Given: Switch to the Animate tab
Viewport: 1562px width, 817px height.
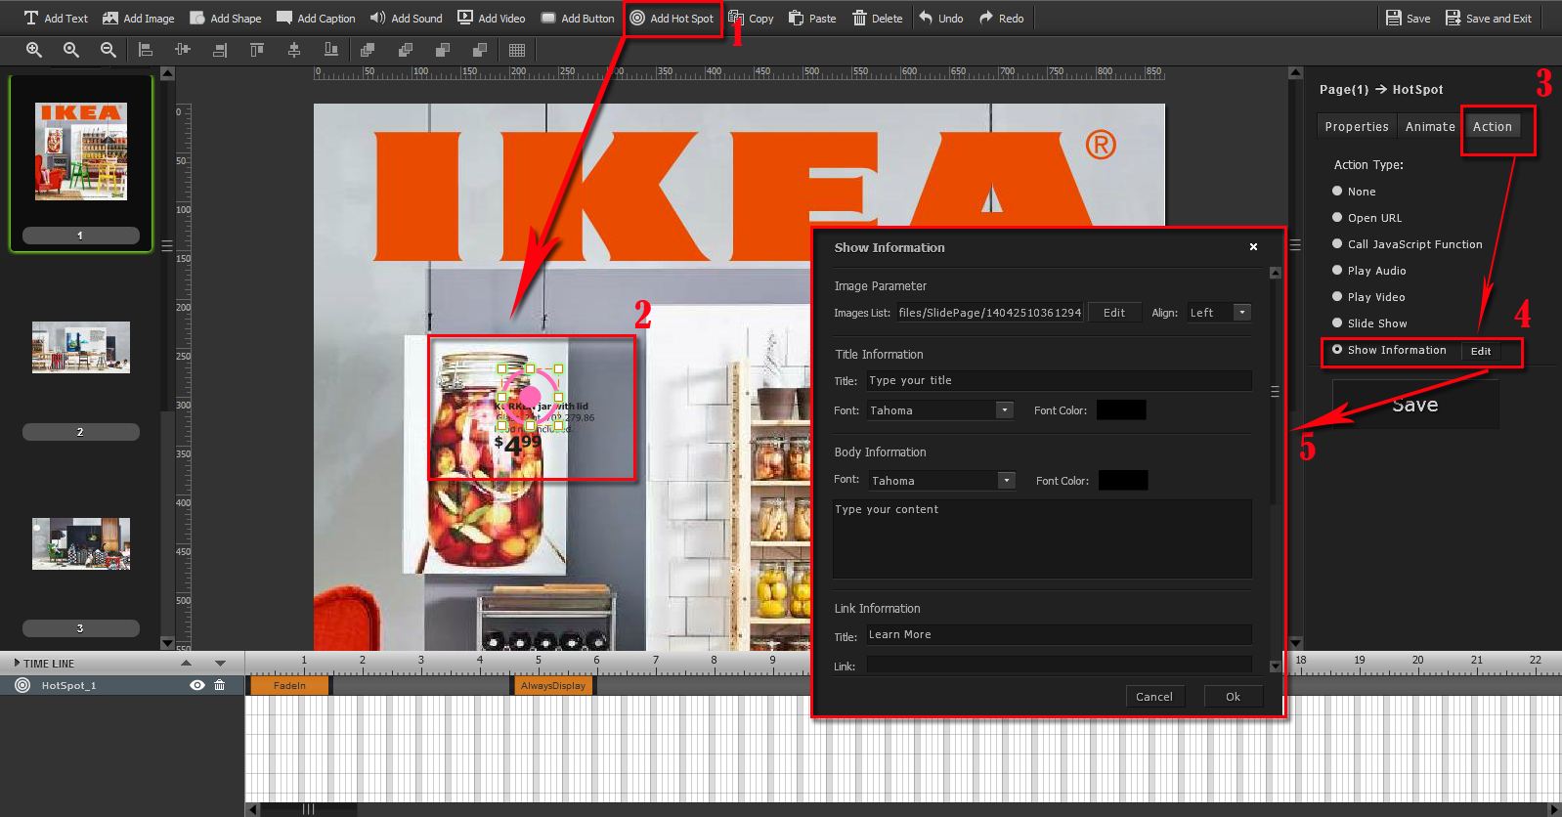Looking at the screenshot, I should click(1429, 126).
